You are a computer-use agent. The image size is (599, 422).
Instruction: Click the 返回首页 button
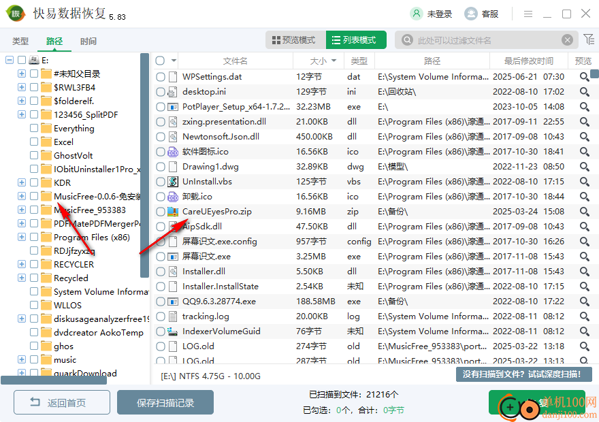point(62,402)
